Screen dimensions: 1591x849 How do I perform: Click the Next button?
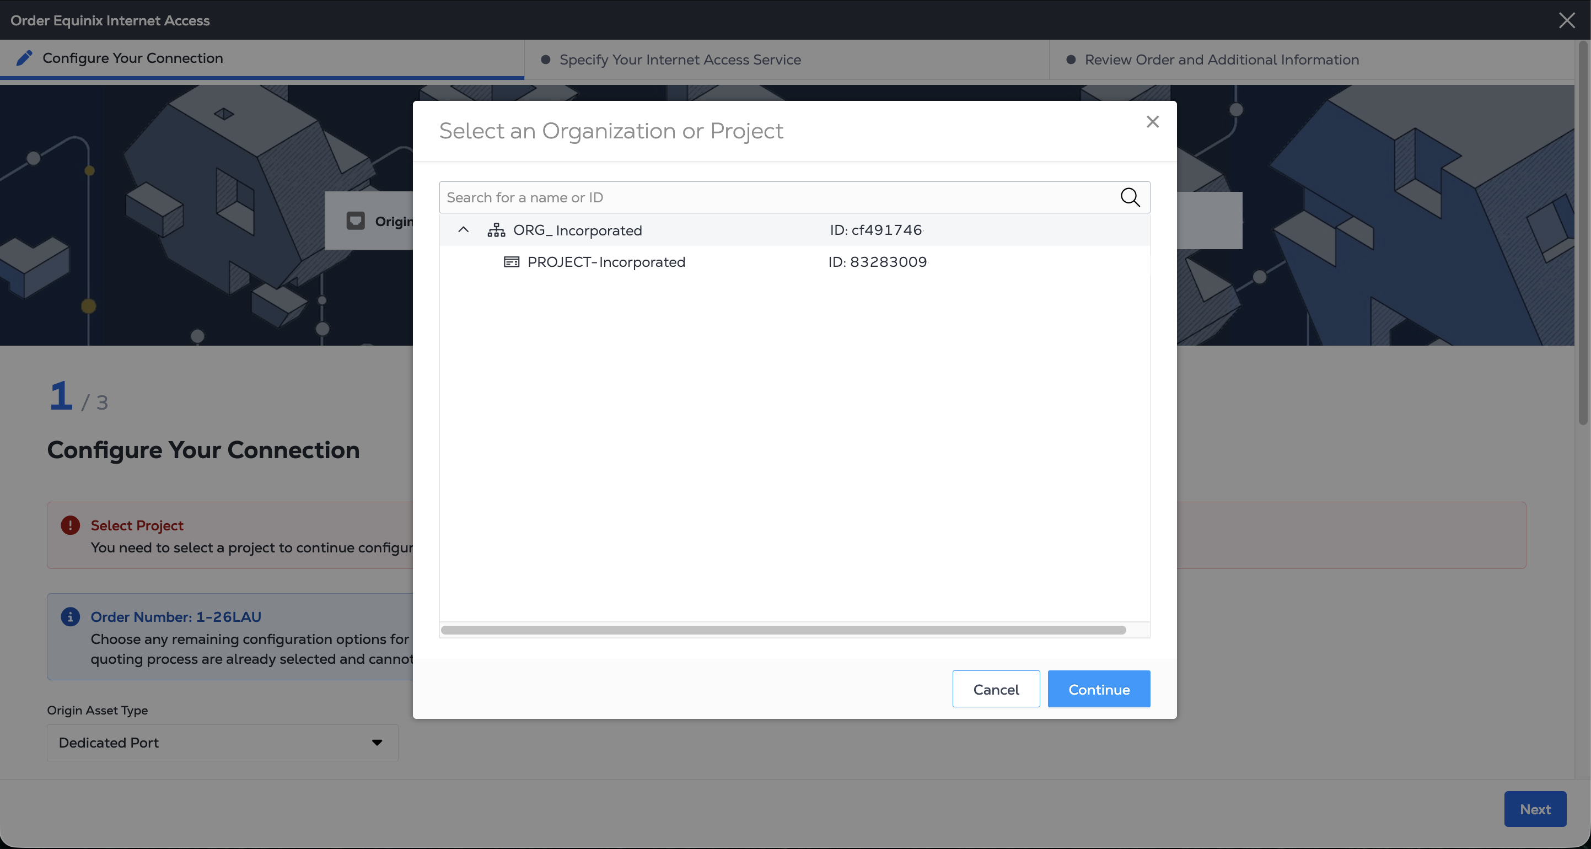(x=1535, y=809)
